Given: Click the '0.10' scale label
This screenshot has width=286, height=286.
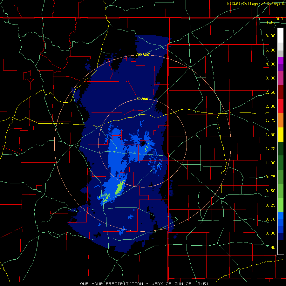Looking at the screenshot, I should [x=270, y=219].
